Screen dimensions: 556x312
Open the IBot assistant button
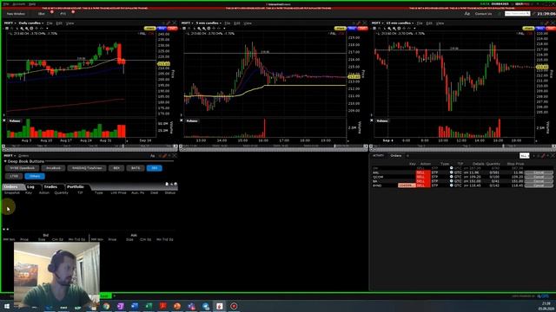(x=42, y=14)
